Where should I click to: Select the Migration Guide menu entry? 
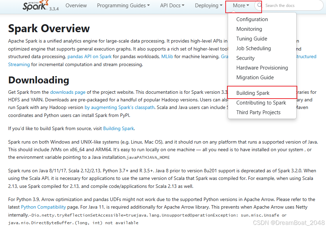(x=255, y=77)
